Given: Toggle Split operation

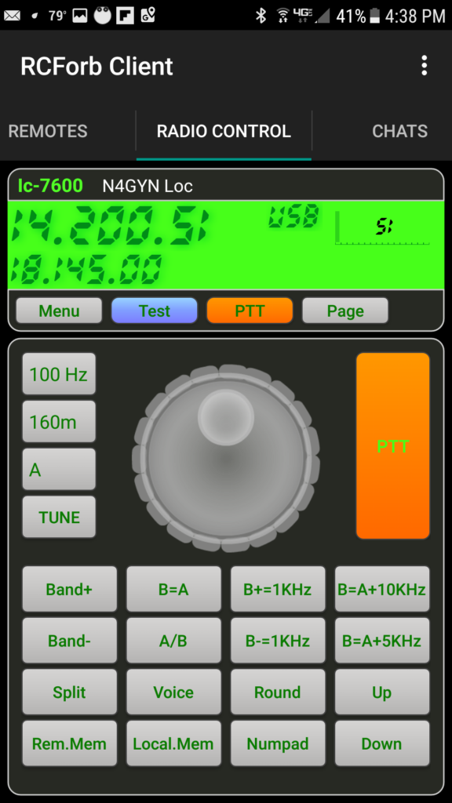Looking at the screenshot, I should [x=69, y=692].
